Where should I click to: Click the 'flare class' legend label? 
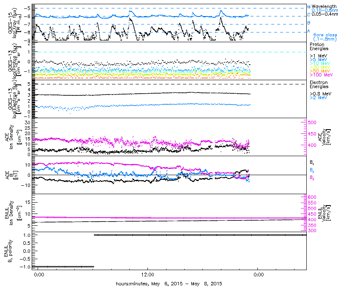(x=325, y=35)
